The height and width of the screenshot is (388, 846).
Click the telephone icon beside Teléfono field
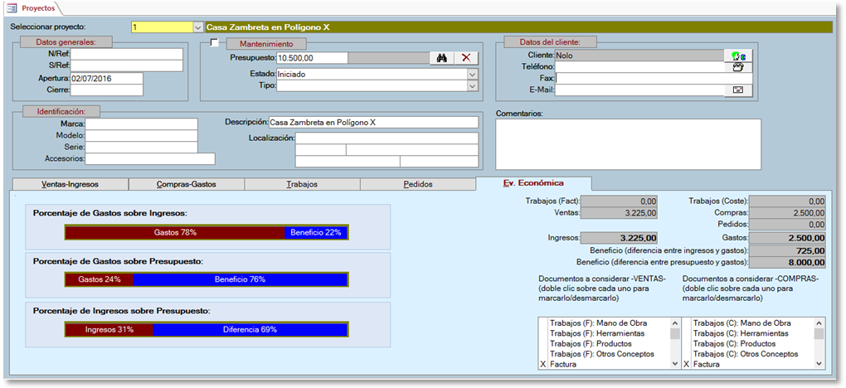pos(737,67)
